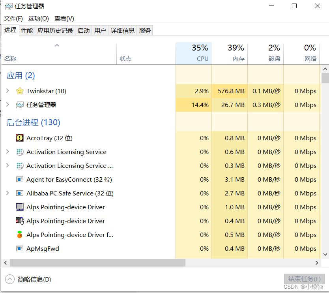Click the horizontal scrollbar left arrow
Image resolution: width=329 pixels, height=293 pixels.
click(6, 263)
